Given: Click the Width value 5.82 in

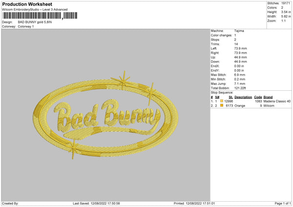Looking at the screenshot, I should point(286,17).
